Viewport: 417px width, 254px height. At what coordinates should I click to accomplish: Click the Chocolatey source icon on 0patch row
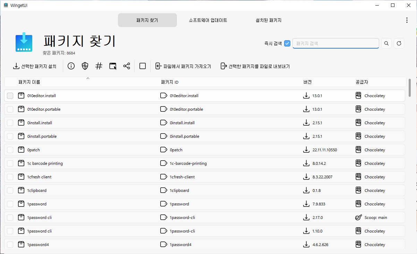point(358,150)
